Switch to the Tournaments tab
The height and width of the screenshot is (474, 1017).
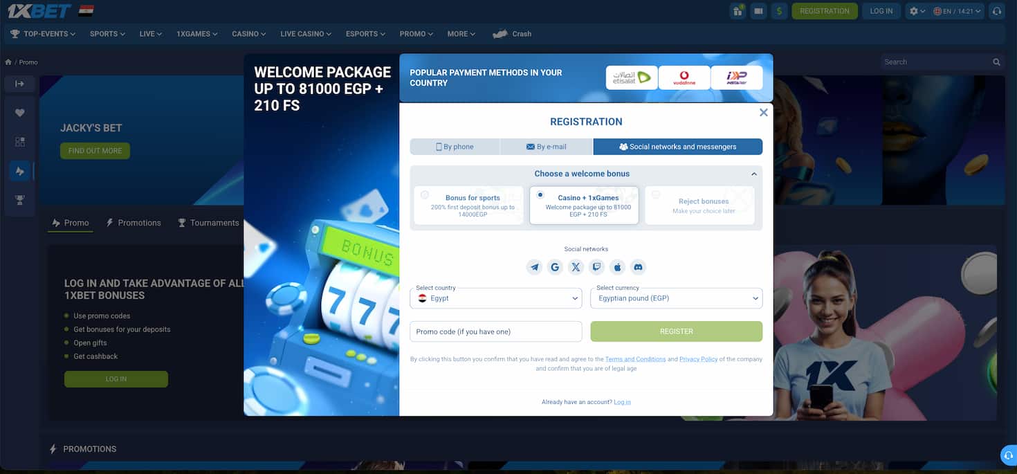[208, 223]
